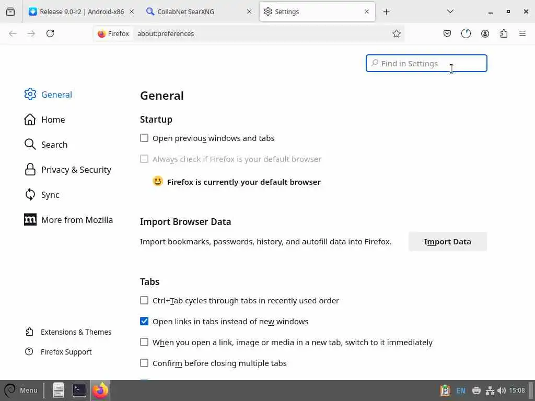Switch to Release 9.0-r2 Android-x86 tab
The image size is (535, 401).
82,11
